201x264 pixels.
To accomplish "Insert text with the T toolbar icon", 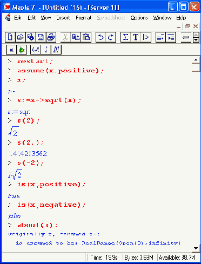I will (136, 37).
